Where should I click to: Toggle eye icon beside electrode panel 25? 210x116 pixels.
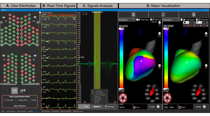click(4, 17)
